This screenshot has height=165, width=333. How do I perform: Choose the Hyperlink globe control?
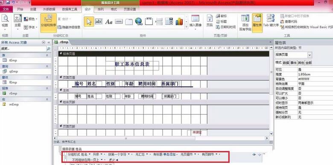tap(139, 22)
